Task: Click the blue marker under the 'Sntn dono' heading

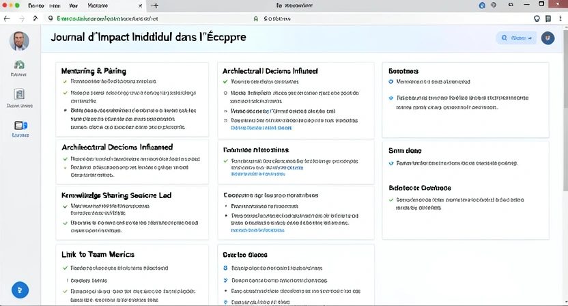Action: click(x=391, y=163)
